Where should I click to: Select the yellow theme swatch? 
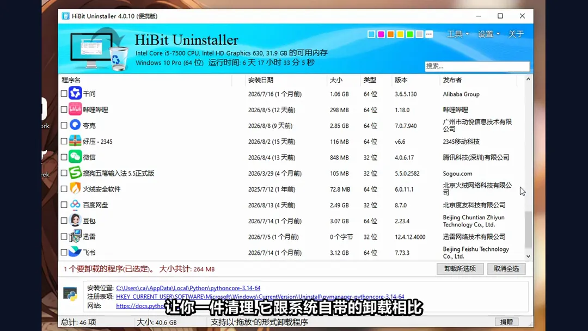tap(400, 34)
